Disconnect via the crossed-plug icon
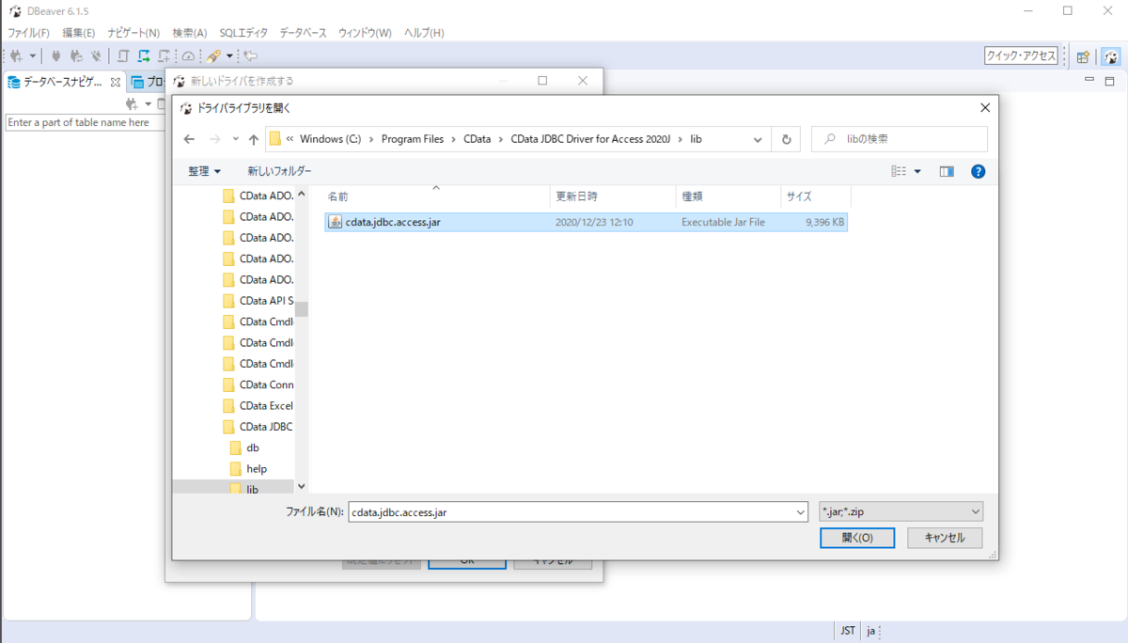Screen dimensions: 1128x643 [94, 55]
